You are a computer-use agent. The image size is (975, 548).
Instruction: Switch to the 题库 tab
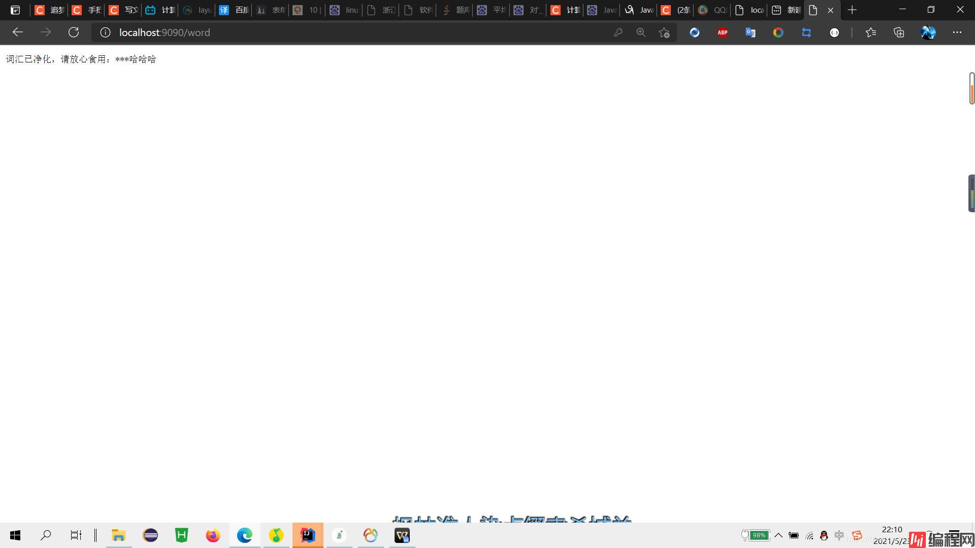tap(456, 10)
